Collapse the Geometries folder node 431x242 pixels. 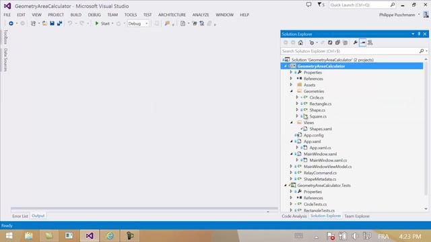pos(292,91)
